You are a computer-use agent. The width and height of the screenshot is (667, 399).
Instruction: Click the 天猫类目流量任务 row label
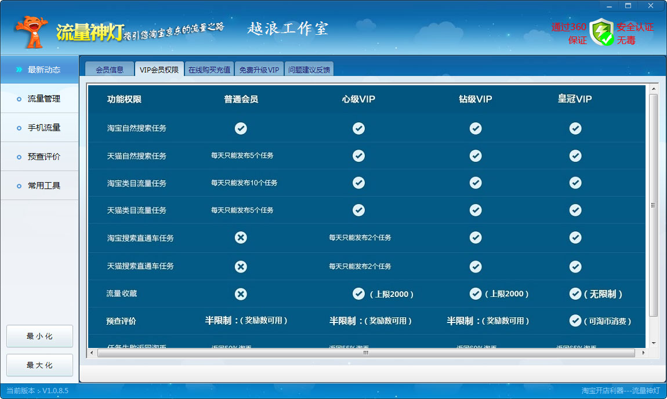point(136,210)
